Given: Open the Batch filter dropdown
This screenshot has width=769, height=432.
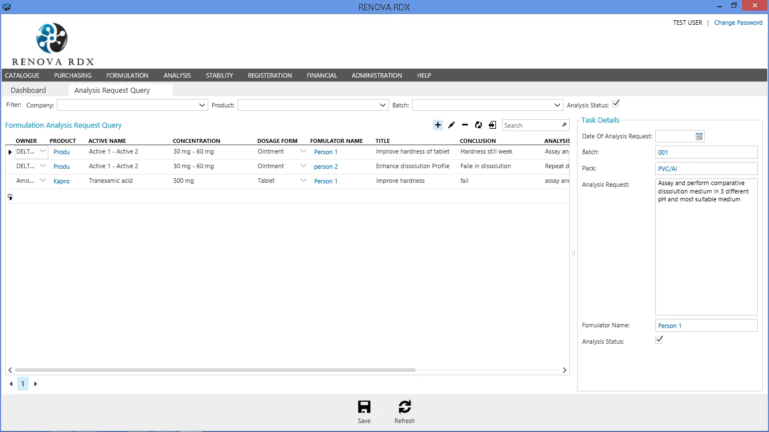Looking at the screenshot, I should (557, 105).
